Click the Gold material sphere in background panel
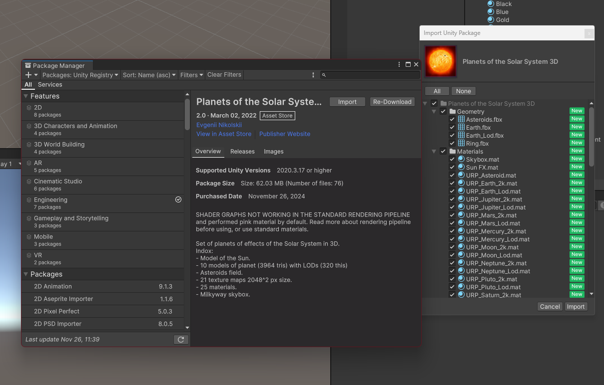This screenshot has height=385, width=604. pos(491,20)
